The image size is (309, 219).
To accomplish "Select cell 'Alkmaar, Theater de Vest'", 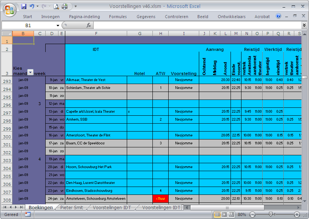I will click(96, 80).
